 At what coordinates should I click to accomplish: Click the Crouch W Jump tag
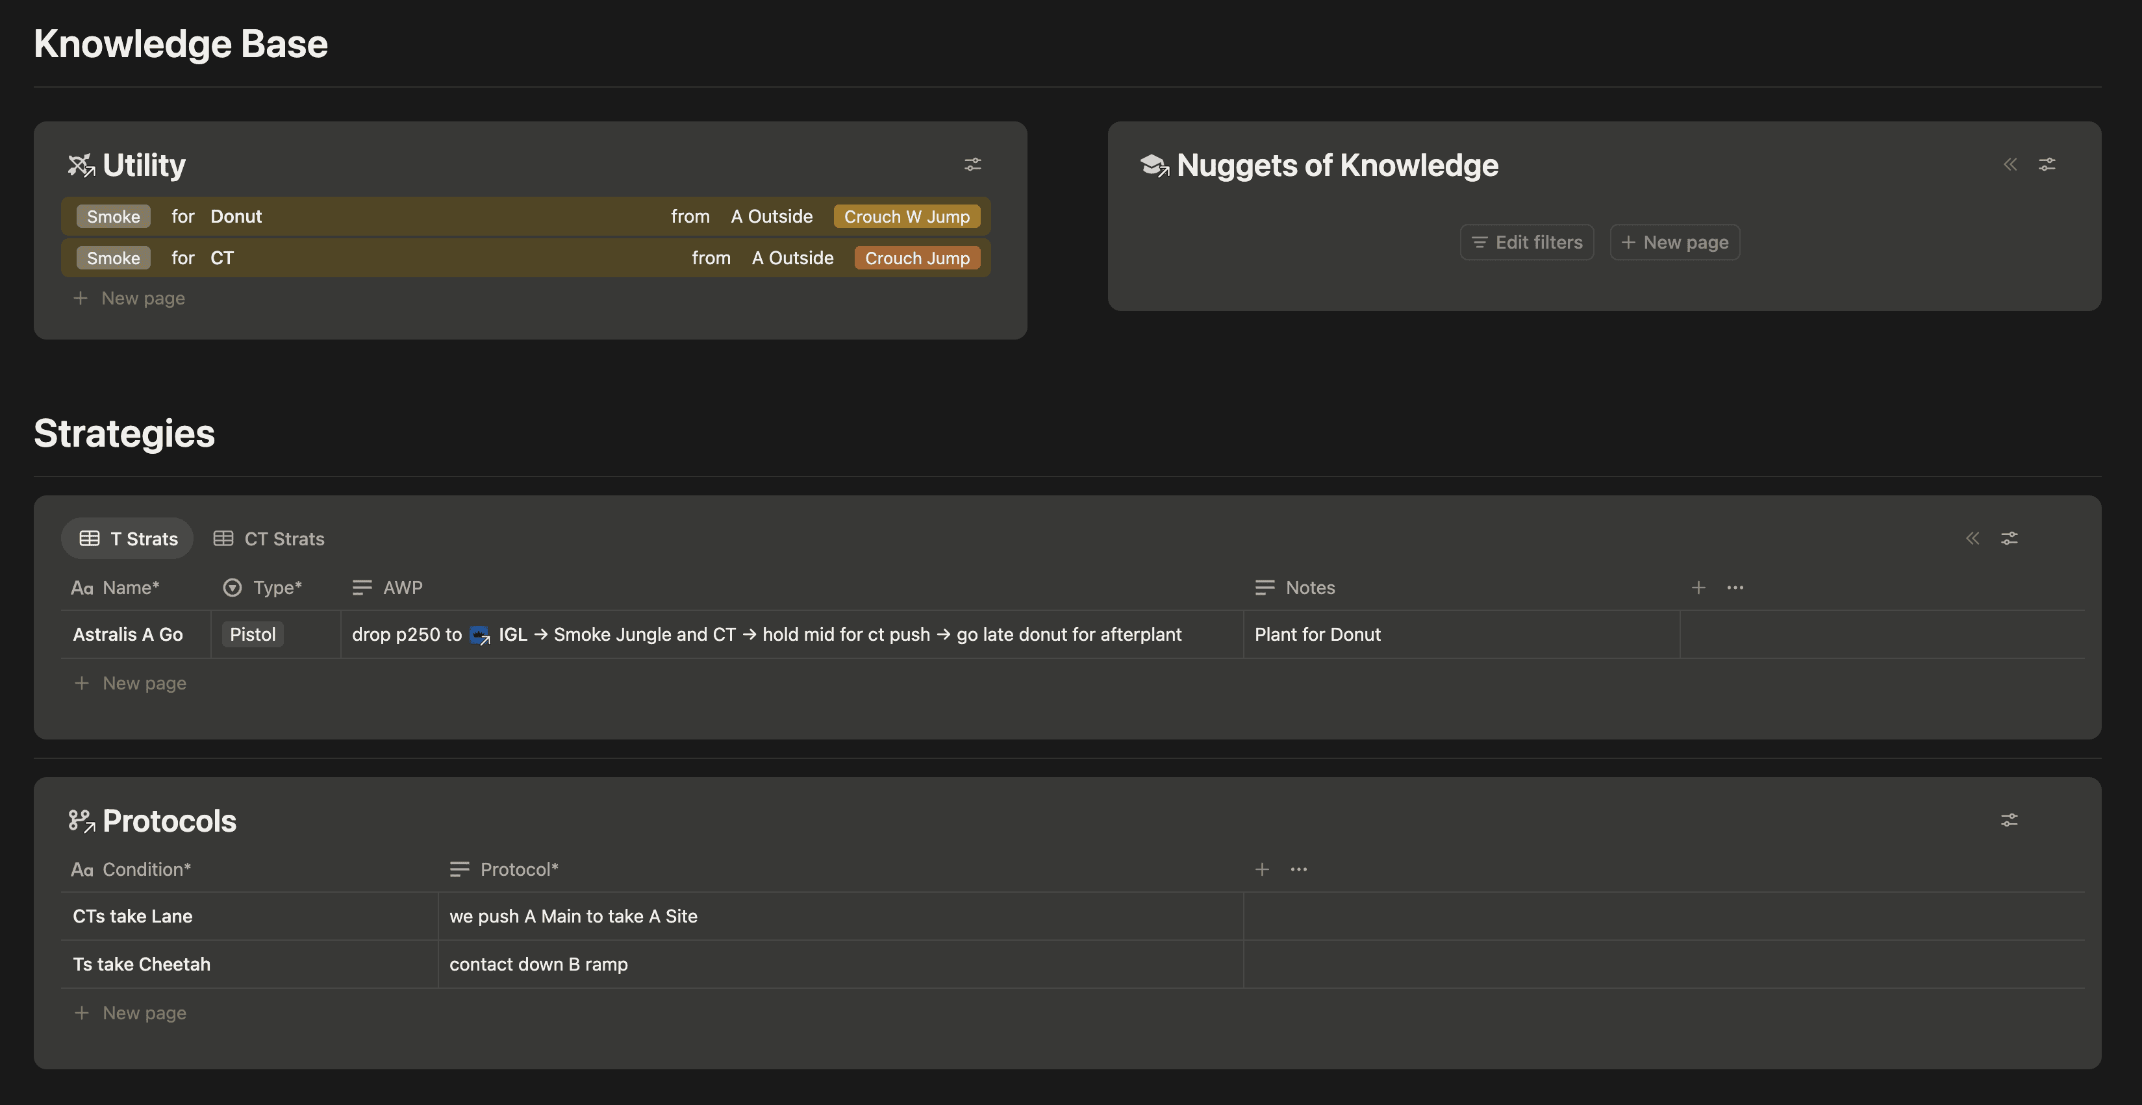pyautogui.click(x=907, y=216)
